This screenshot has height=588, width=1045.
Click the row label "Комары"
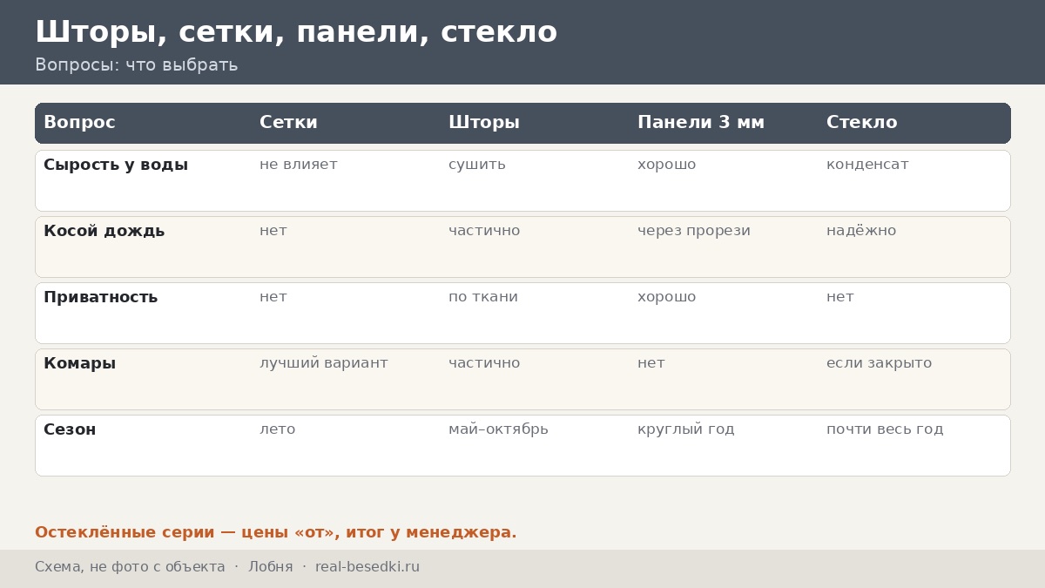coord(80,363)
